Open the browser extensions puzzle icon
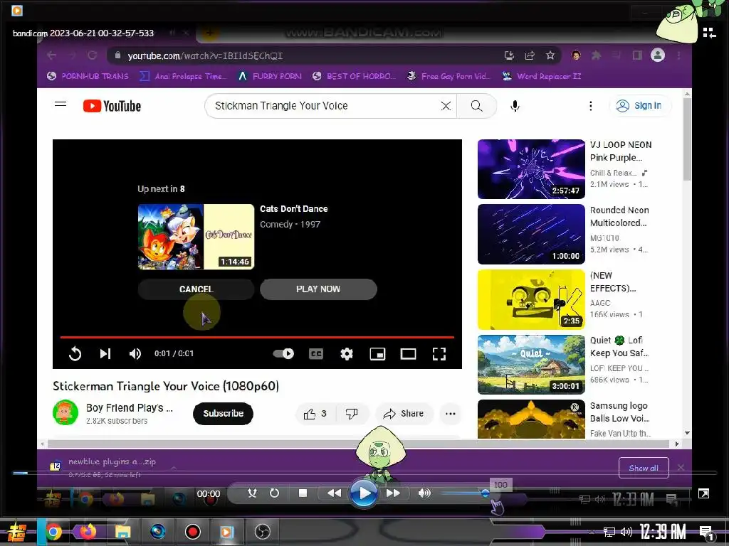Image resolution: width=729 pixels, height=546 pixels. coord(596,55)
